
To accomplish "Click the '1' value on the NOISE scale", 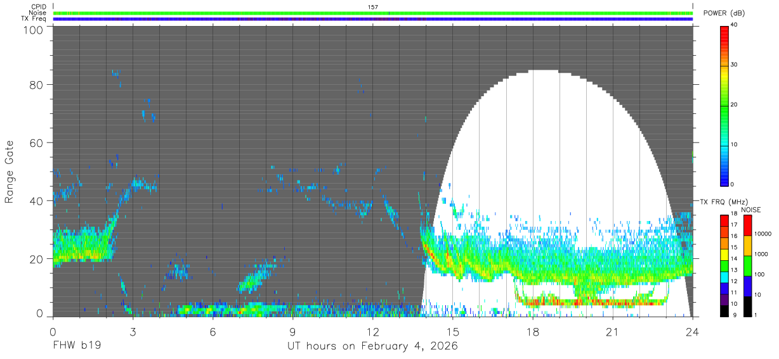I will coord(756,315).
